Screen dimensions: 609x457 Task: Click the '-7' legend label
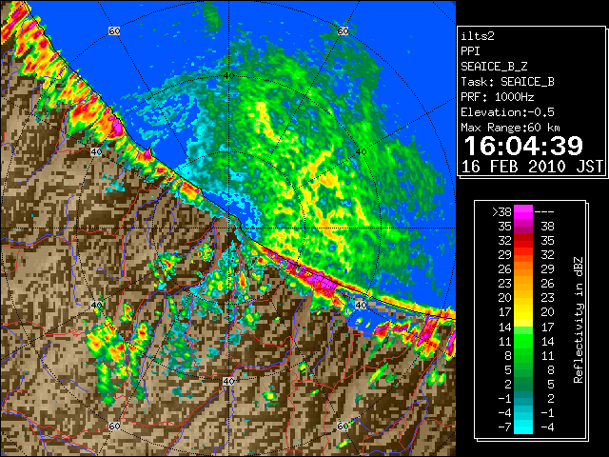point(505,427)
